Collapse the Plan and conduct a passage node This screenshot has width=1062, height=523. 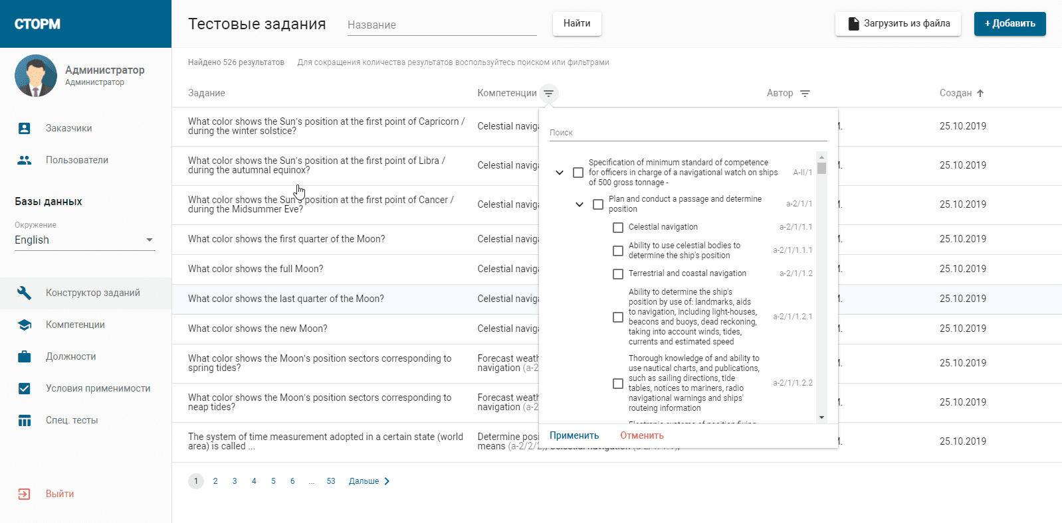pos(580,204)
